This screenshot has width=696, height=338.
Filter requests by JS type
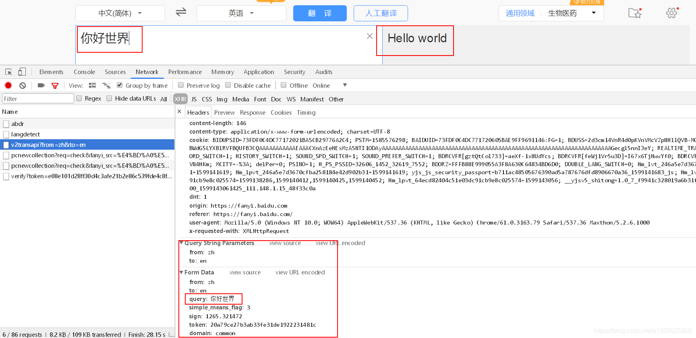(194, 99)
